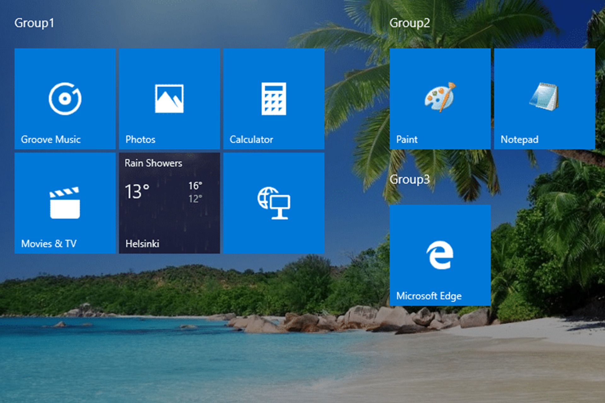Select the Group3 group title
This screenshot has width=605, height=403.
click(409, 179)
